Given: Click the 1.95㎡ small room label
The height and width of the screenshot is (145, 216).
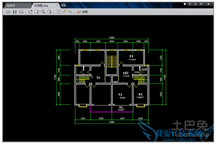Looking at the screenshot, I should (116, 82).
